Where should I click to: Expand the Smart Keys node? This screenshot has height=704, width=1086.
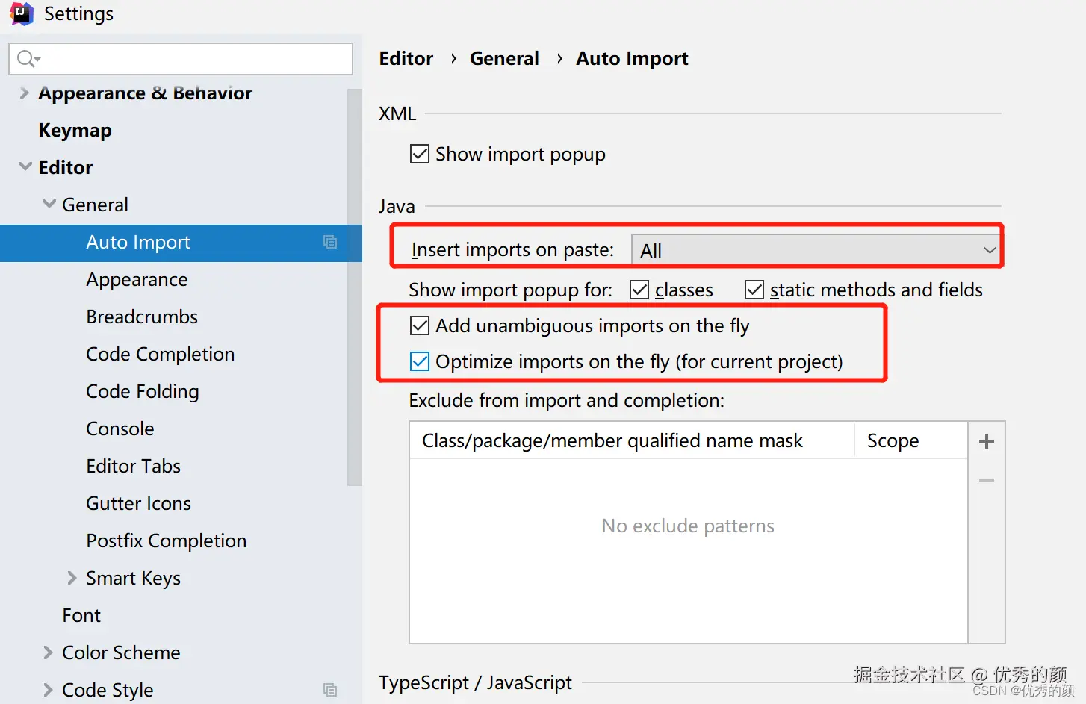tap(72, 578)
